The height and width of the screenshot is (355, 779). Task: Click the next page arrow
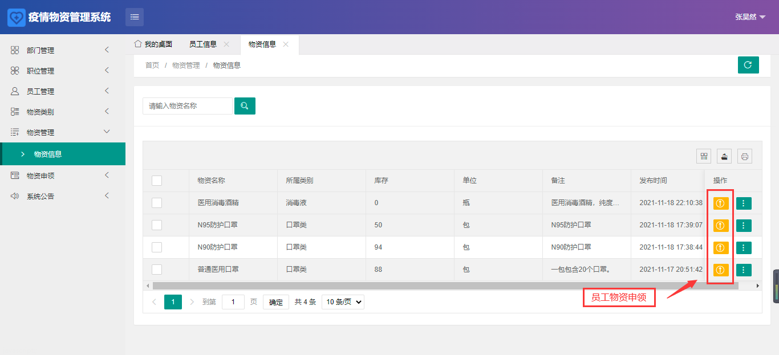pos(192,302)
